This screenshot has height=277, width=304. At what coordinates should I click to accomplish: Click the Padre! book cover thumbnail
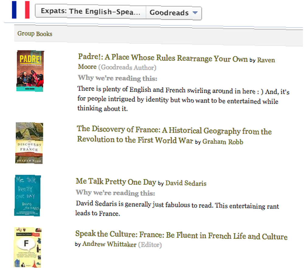coord(30,71)
